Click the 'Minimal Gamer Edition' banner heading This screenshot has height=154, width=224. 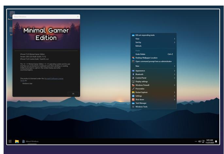pos(46,34)
